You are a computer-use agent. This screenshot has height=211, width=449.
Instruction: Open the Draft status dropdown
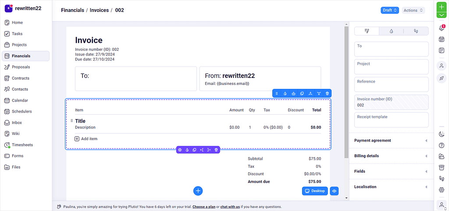point(390,11)
